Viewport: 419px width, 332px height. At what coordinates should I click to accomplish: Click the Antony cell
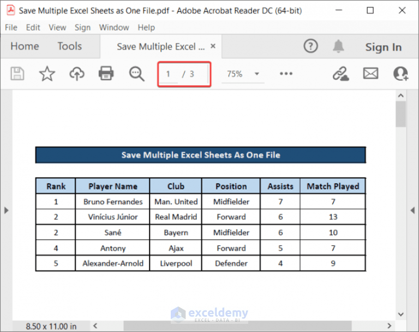[113, 248]
